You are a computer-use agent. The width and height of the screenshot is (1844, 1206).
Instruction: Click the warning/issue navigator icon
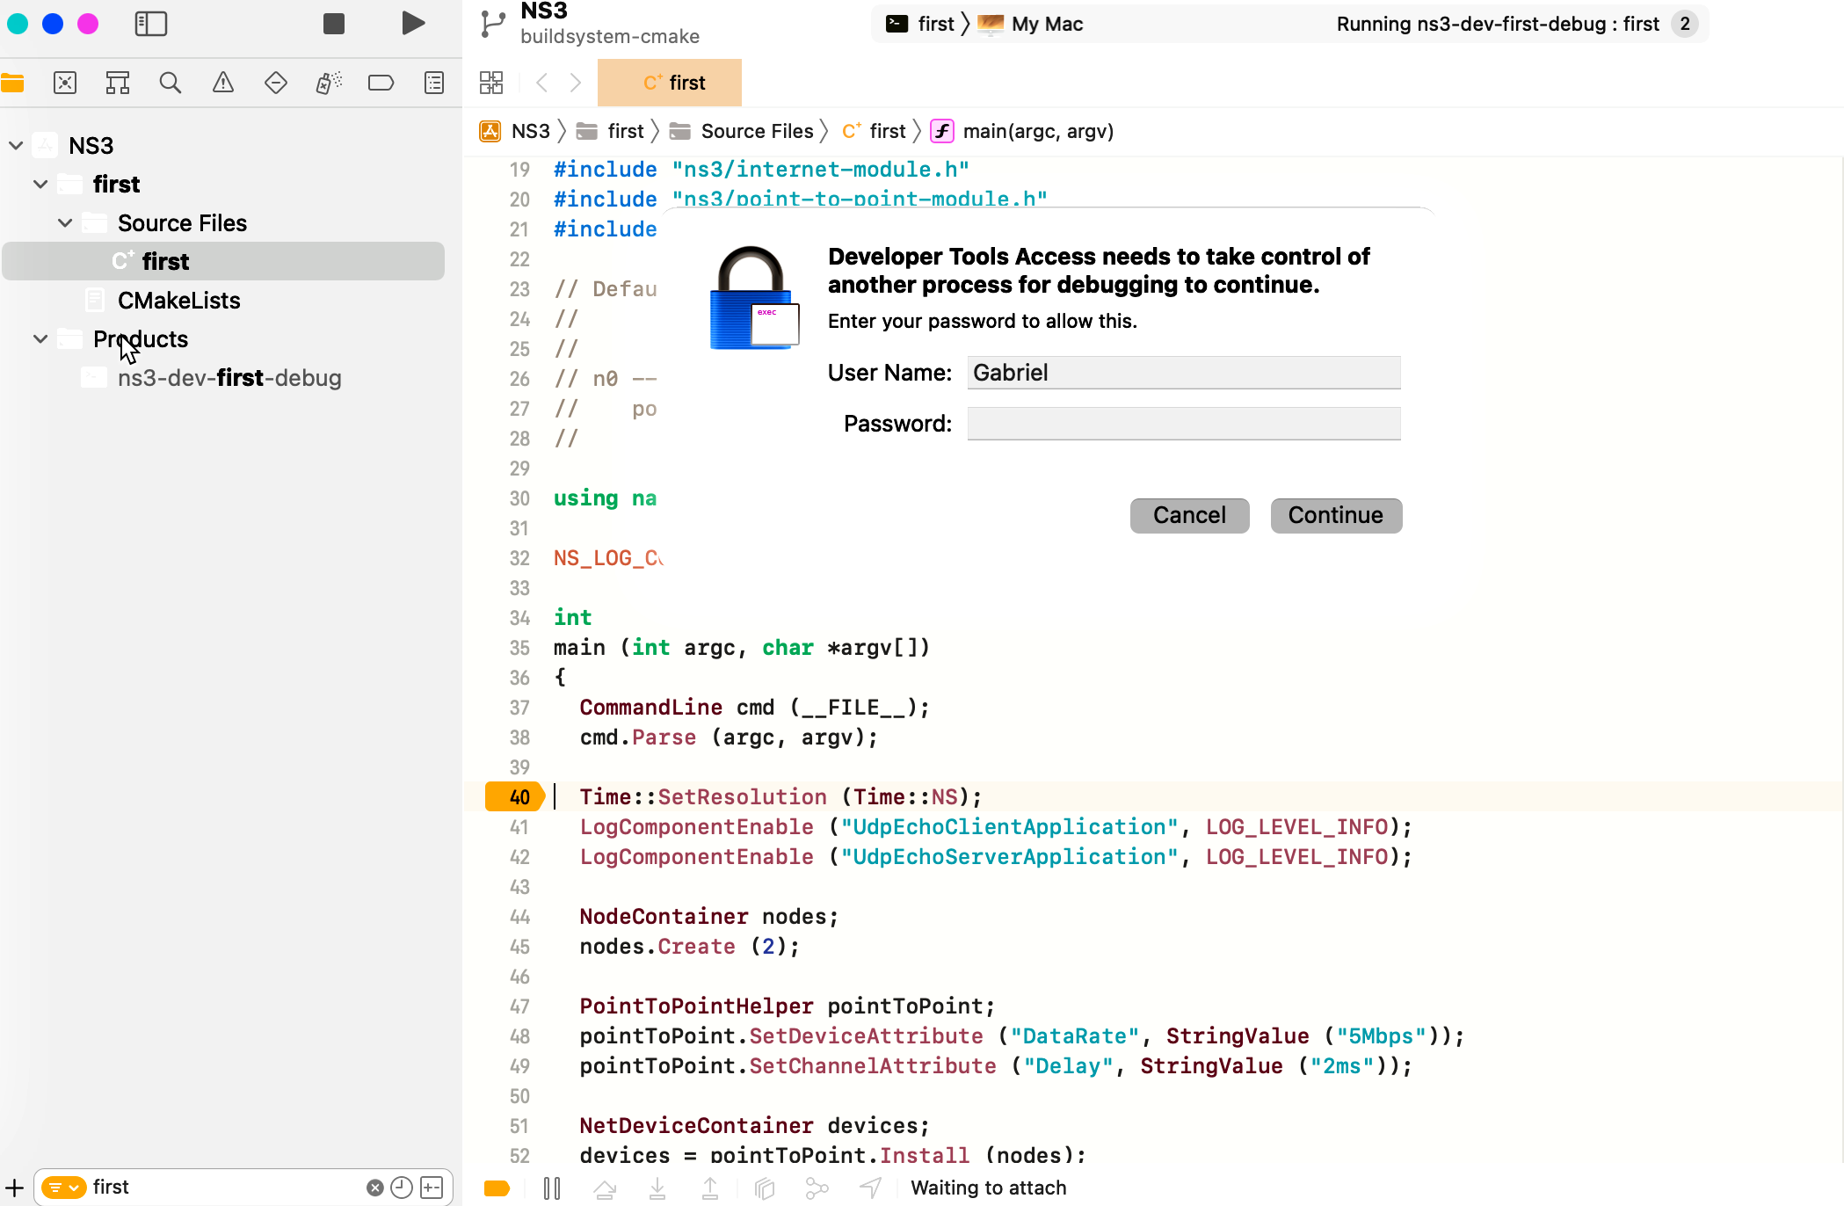223,84
